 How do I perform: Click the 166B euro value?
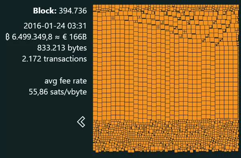[78, 37]
